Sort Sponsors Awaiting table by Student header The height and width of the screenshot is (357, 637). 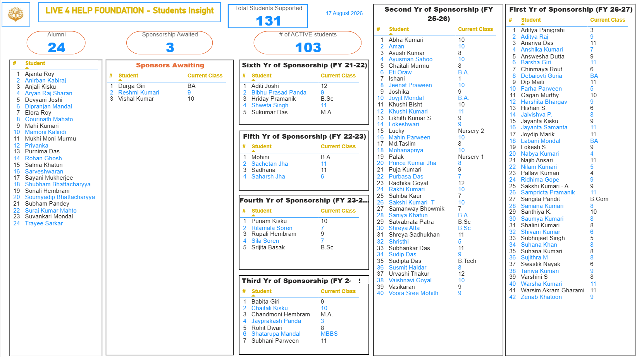(128, 76)
